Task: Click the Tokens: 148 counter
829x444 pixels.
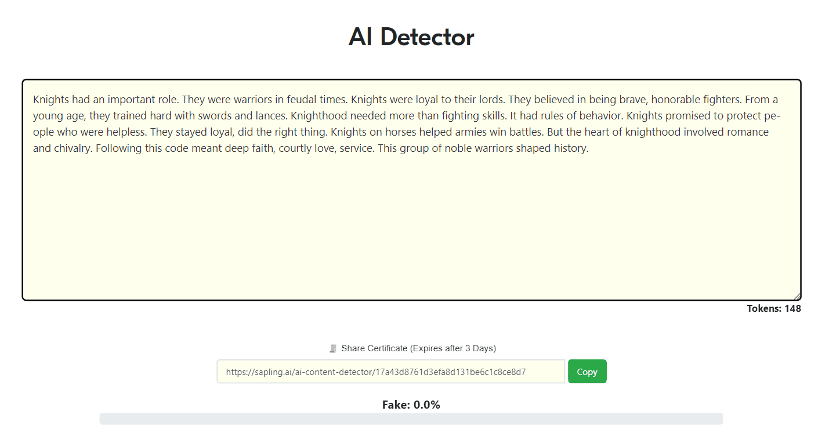Action: [774, 308]
